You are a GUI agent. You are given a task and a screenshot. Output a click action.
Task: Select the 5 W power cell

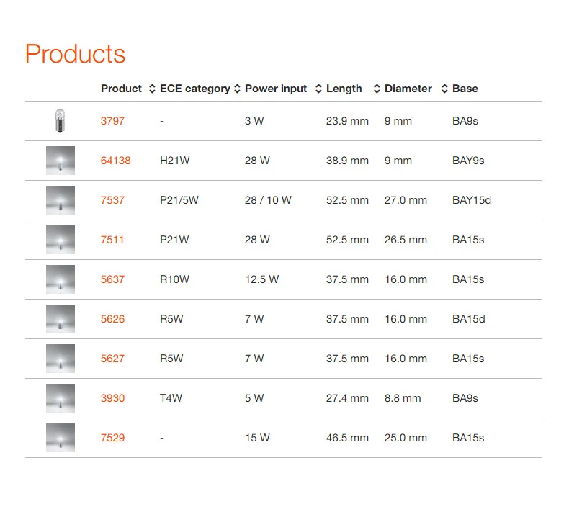point(254,398)
